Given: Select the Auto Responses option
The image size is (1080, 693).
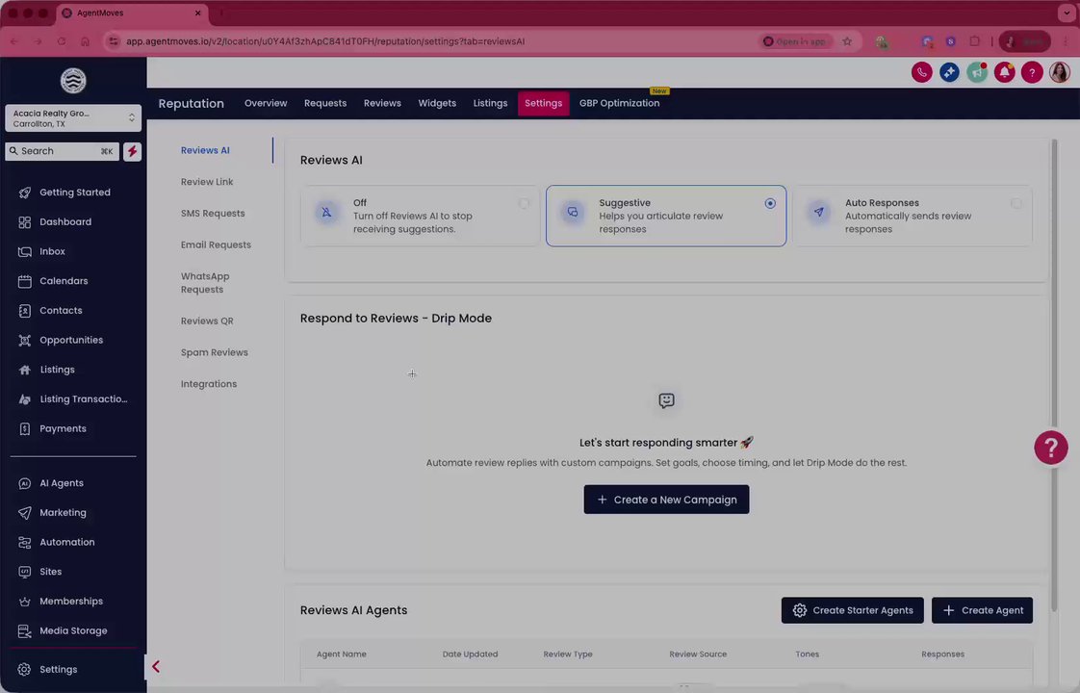Looking at the screenshot, I should coord(913,216).
